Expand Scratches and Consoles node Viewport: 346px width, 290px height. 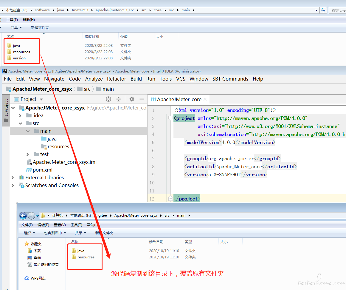tap(13, 185)
